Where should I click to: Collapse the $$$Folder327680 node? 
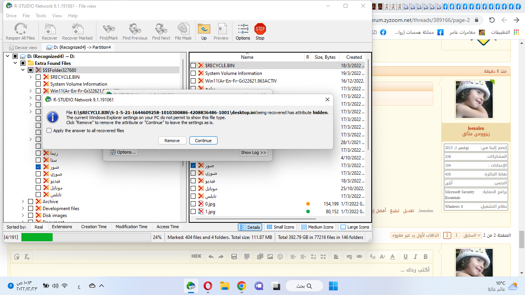click(23, 70)
